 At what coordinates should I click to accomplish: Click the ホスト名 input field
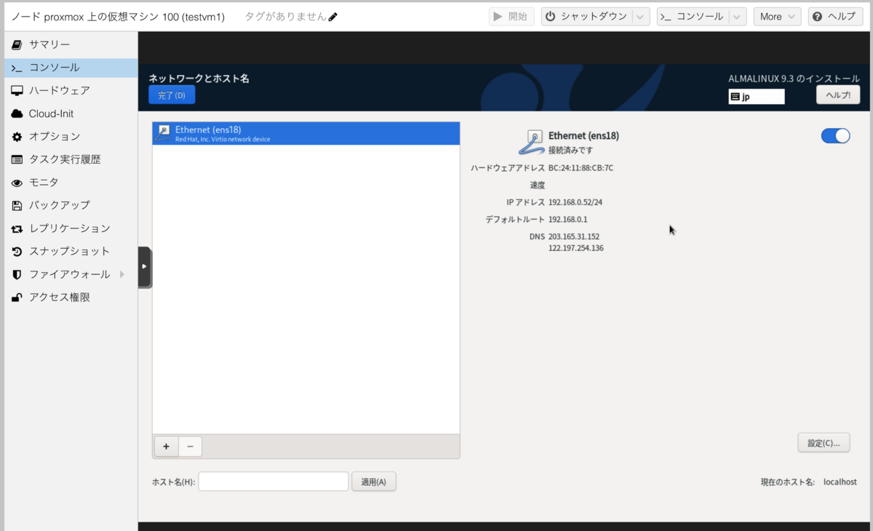274,482
